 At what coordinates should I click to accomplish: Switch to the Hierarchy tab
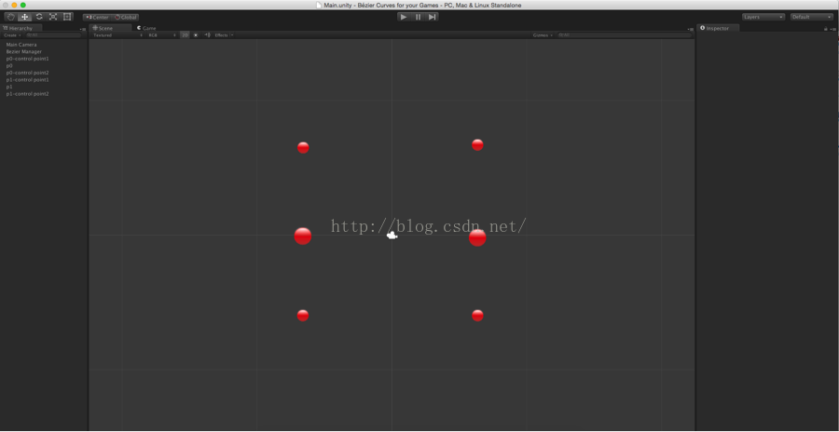click(x=21, y=28)
